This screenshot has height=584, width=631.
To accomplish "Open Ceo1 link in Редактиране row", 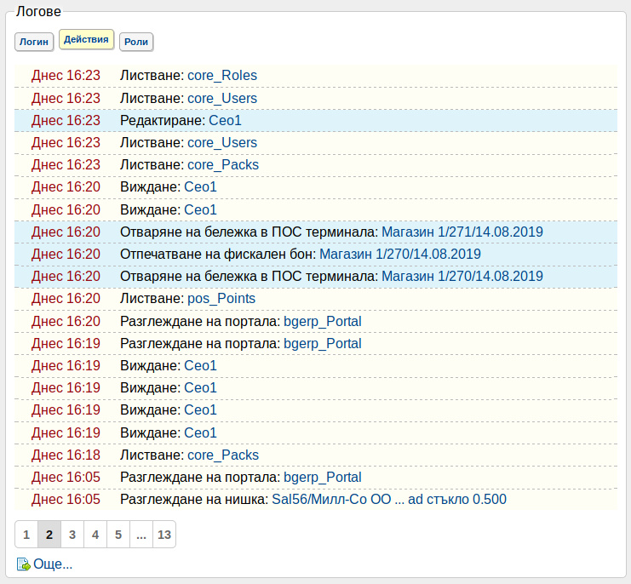I will coord(225,120).
